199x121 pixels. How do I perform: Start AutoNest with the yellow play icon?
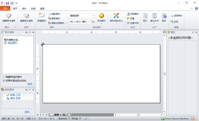(101, 16)
